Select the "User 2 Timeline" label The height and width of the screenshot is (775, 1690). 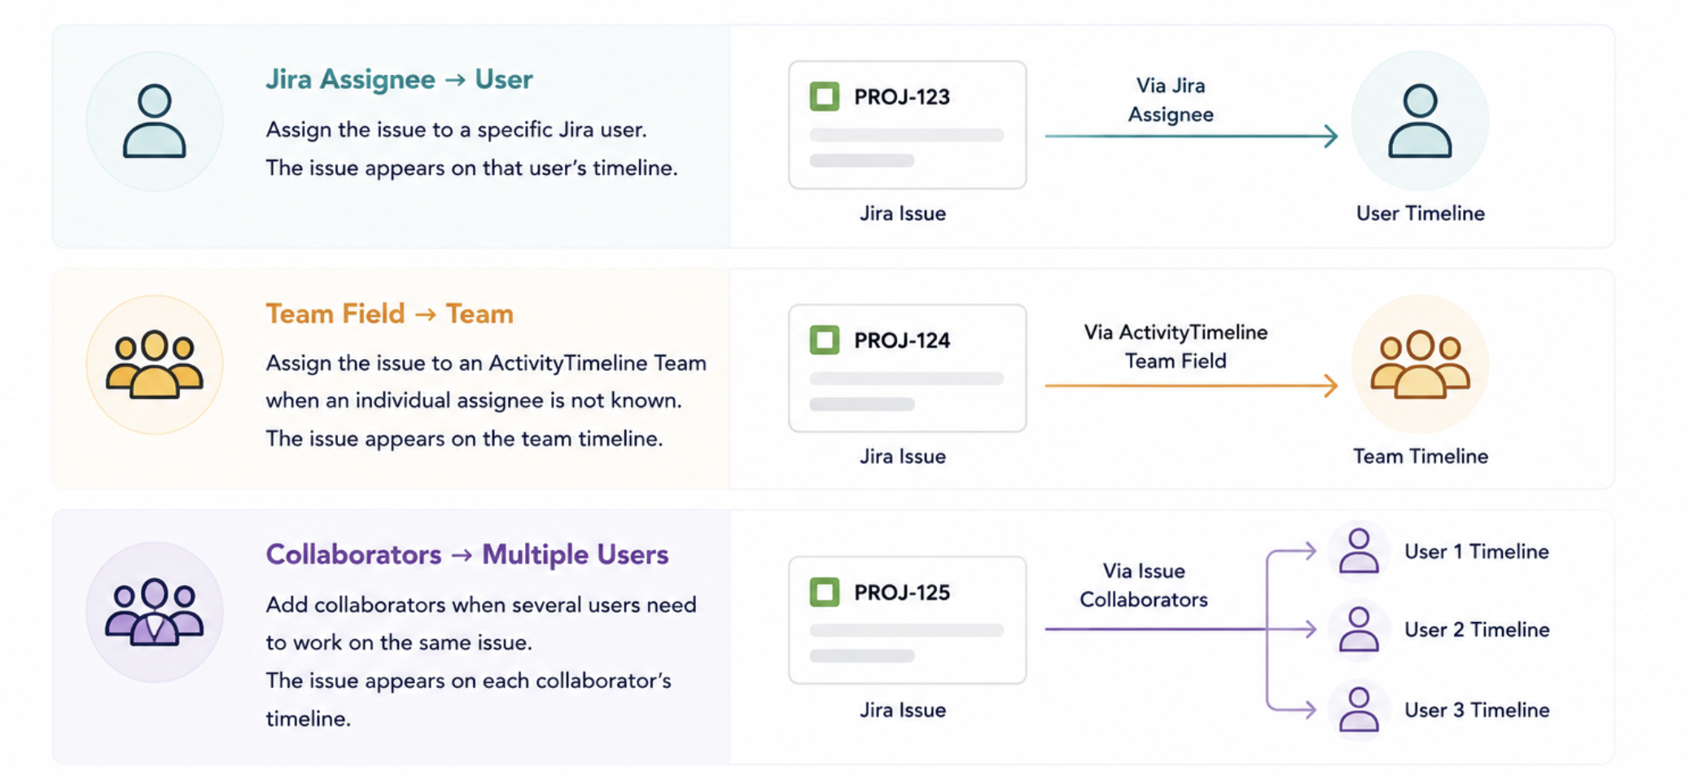(x=1477, y=629)
